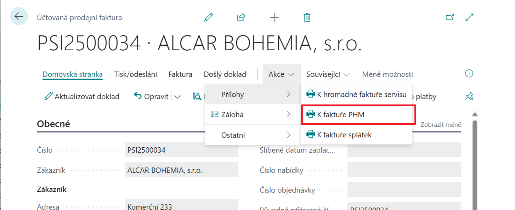The image size is (515, 210).
Task: Expand the Ostatní submenu
Action: 253,135
